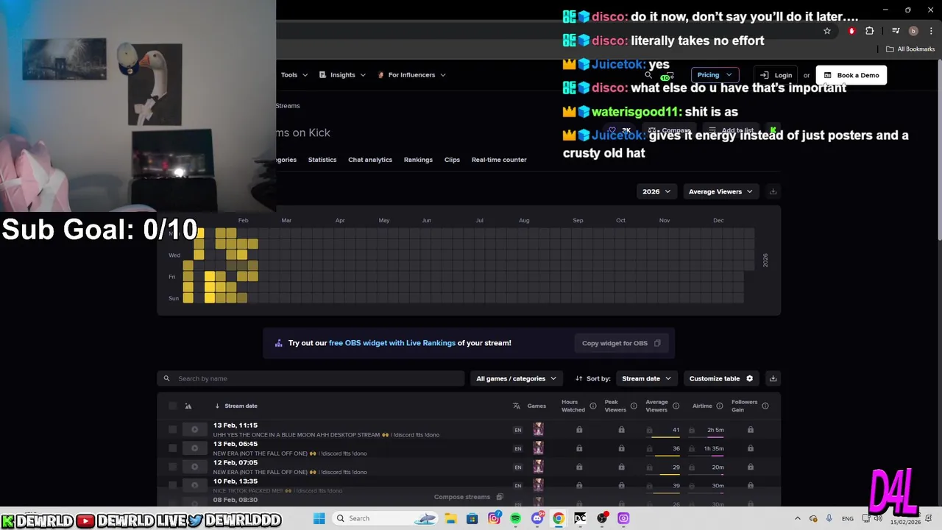
Task: Play the 12 Feb, 07:05 stream preview
Action: [x=194, y=467]
